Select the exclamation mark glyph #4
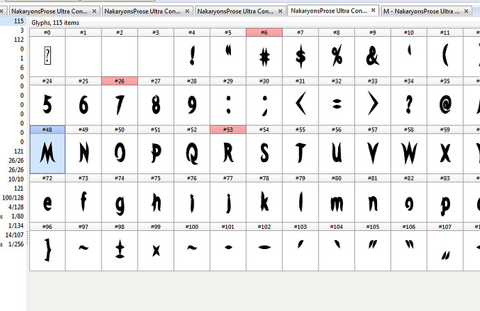 192,56
